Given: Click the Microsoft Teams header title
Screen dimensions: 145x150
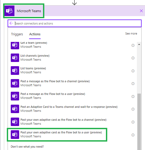Looking at the screenshot, I should coord(29,11).
